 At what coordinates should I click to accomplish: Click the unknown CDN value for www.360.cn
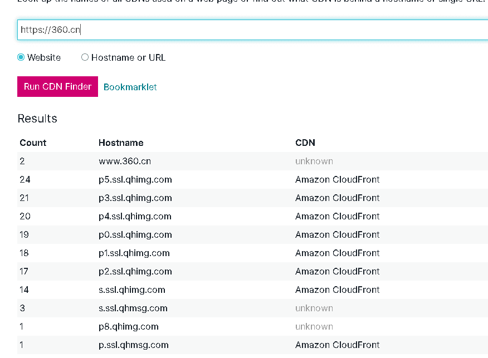pyautogui.click(x=314, y=161)
